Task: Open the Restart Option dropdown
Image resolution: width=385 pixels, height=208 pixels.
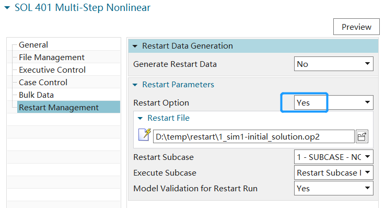Action: point(334,102)
